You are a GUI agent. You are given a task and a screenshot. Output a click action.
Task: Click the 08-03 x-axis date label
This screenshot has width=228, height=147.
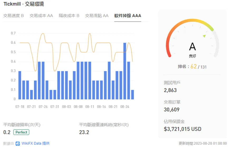[x=66, y=107]
